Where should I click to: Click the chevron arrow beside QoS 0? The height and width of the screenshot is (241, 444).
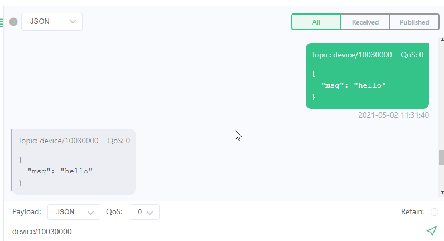[x=150, y=213]
